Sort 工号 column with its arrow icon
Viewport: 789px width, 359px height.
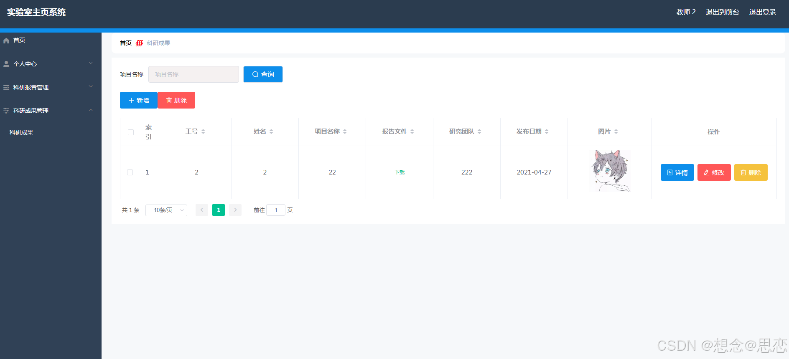203,131
